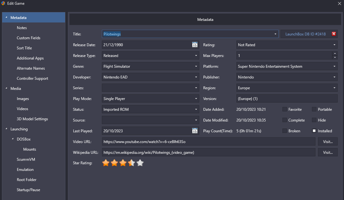Open the Videos page
This screenshot has height=200, width=344.
point(23,109)
